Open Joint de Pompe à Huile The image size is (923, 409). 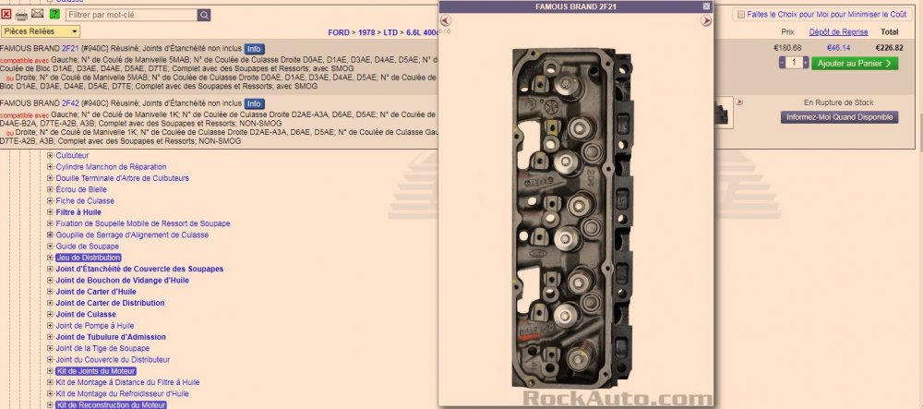coord(95,325)
